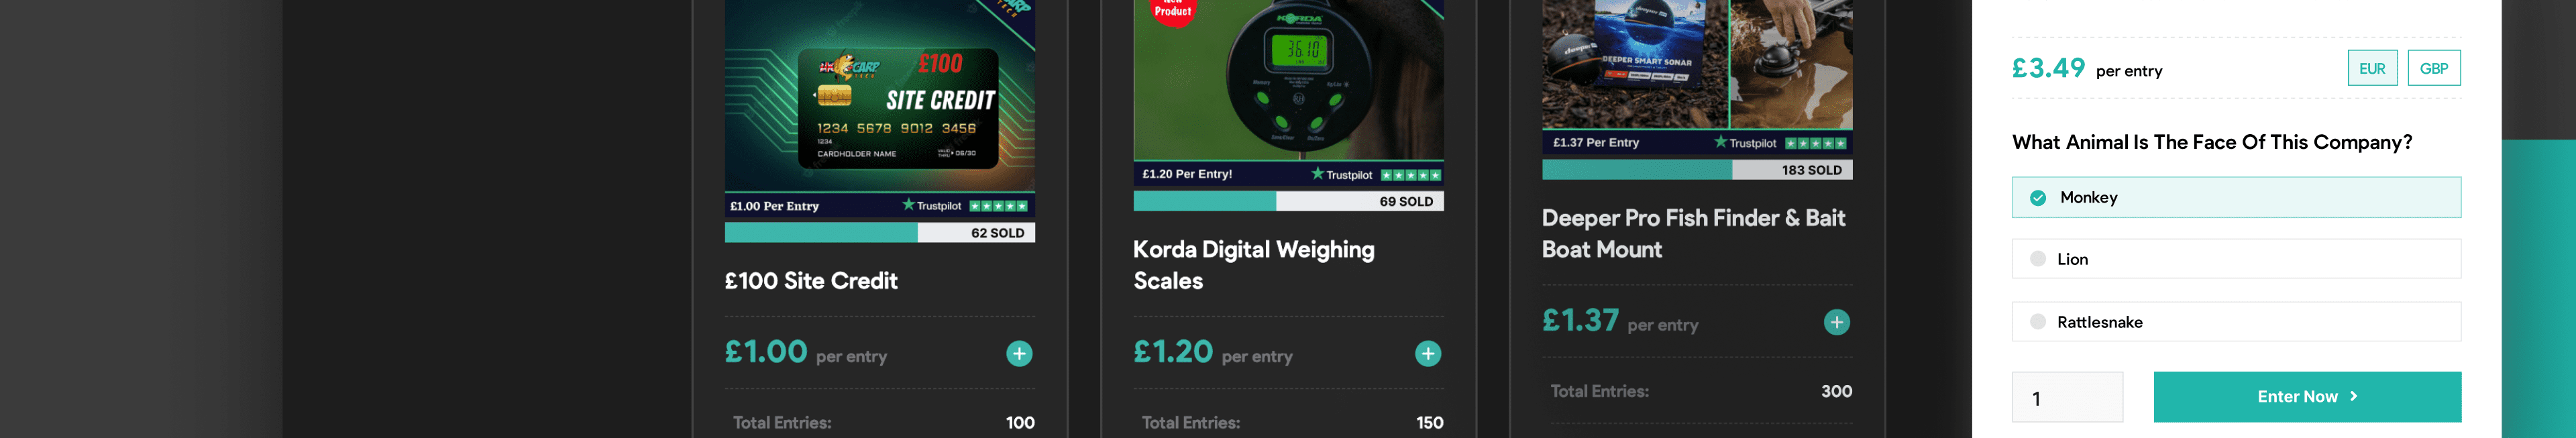Open Deeper Pro Fish Finder & Bait Boat Mount link
Image resolution: width=2576 pixels, height=438 pixels.
coord(1693,234)
